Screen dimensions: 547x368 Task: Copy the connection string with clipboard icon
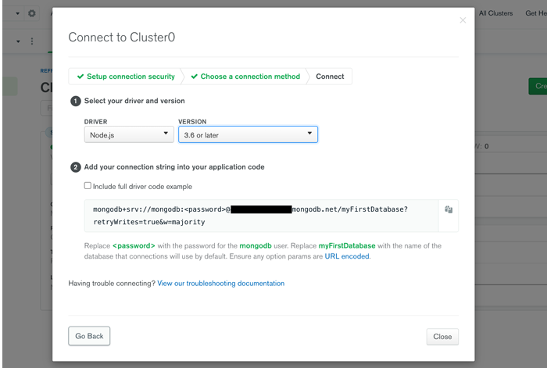pos(449,209)
